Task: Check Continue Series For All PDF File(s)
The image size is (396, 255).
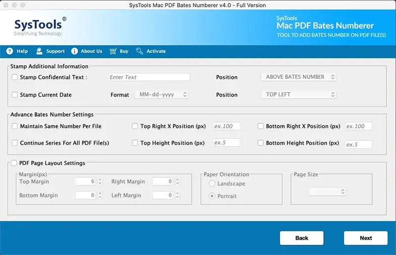Action: [15, 143]
